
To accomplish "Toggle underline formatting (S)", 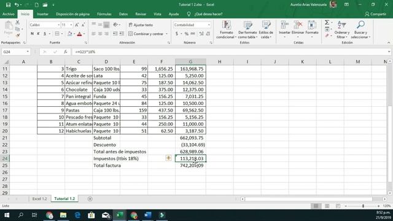I will pyautogui.click(x=45, y=34).
